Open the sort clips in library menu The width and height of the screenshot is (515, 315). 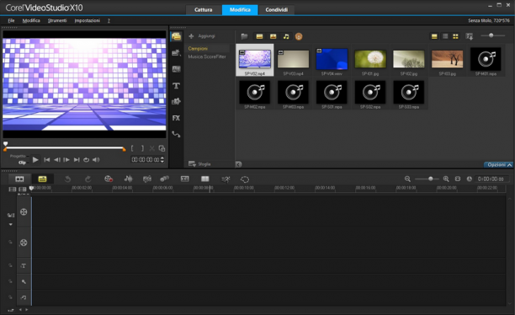[x=470, y=36]
